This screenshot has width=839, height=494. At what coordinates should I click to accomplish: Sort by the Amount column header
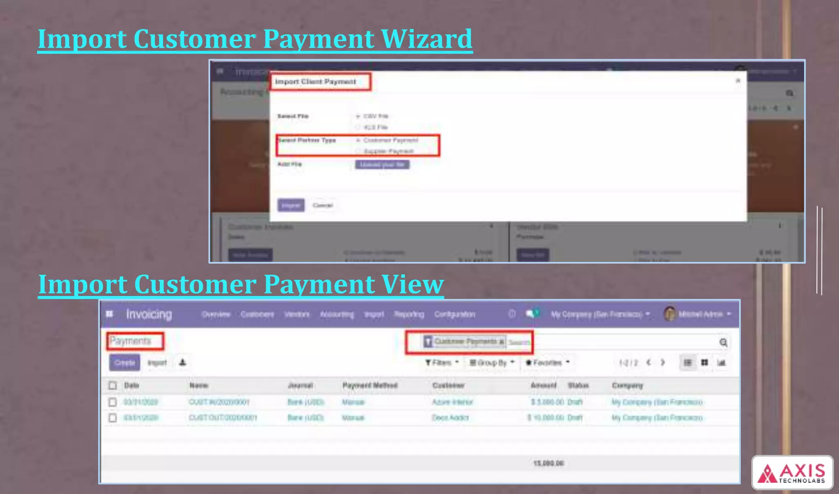[x=544, y=385]
